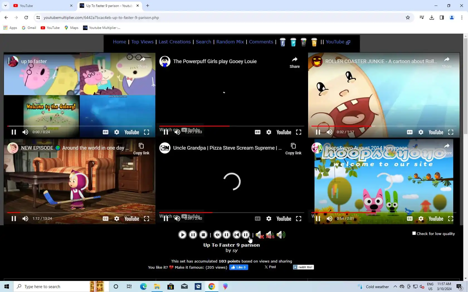Image resolution: width=468 pixels, height=292 pixels.
Task: Bookmark this page with the star icon
Action: (x=408, y=18)
